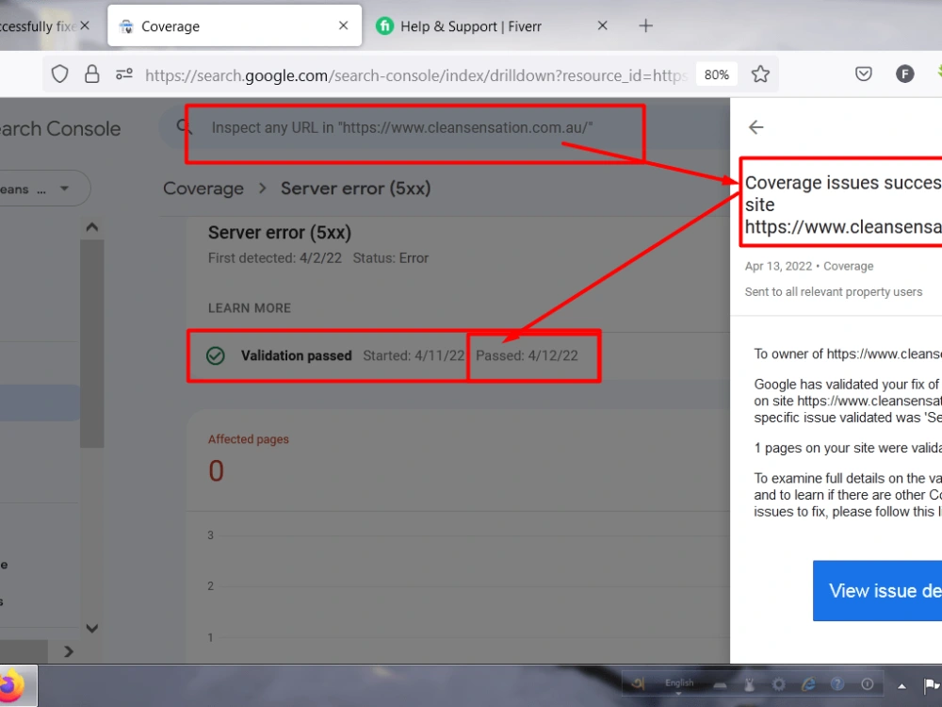Click sidebar scroll down arrow
Screen dimensions: 942x707
pyautogui.click(x=92, y=628)
